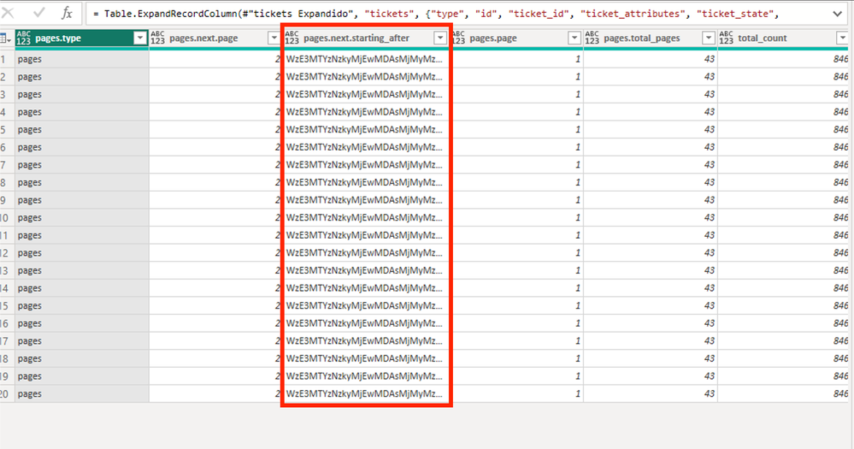Click pages.next.page value 2 in row 3
This screenshot has height=449, width=854.
(x=215, y=94)
